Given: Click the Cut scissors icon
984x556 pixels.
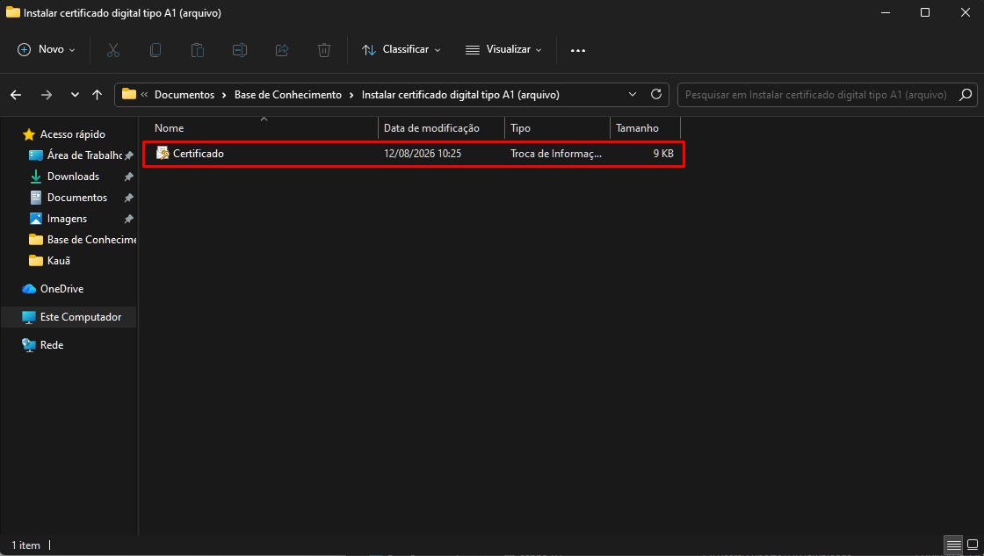Looking at the screenshot, I should coord(113,50).
